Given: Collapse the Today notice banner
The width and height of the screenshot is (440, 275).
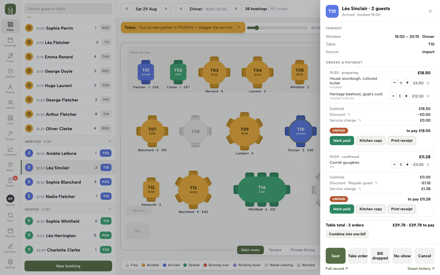Looking at the screenshot, I should pyautogui.click(x=239, y=27).
